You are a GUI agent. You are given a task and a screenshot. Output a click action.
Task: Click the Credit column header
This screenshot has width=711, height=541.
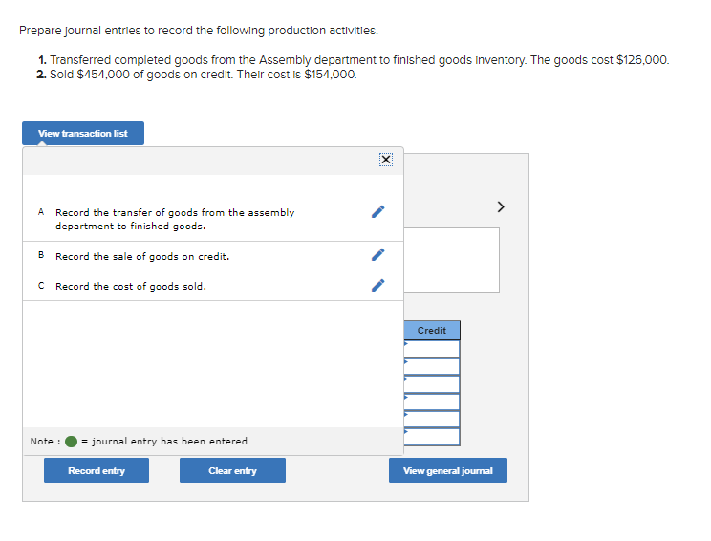(432, 330)
